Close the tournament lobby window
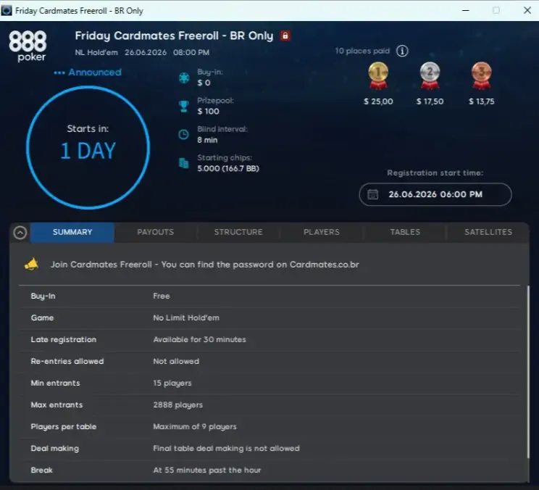Image resolution: width=539 pixels, height=490 pixels. (527, 10)
